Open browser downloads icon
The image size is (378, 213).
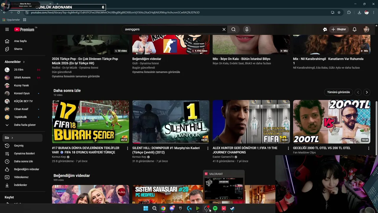359,12
